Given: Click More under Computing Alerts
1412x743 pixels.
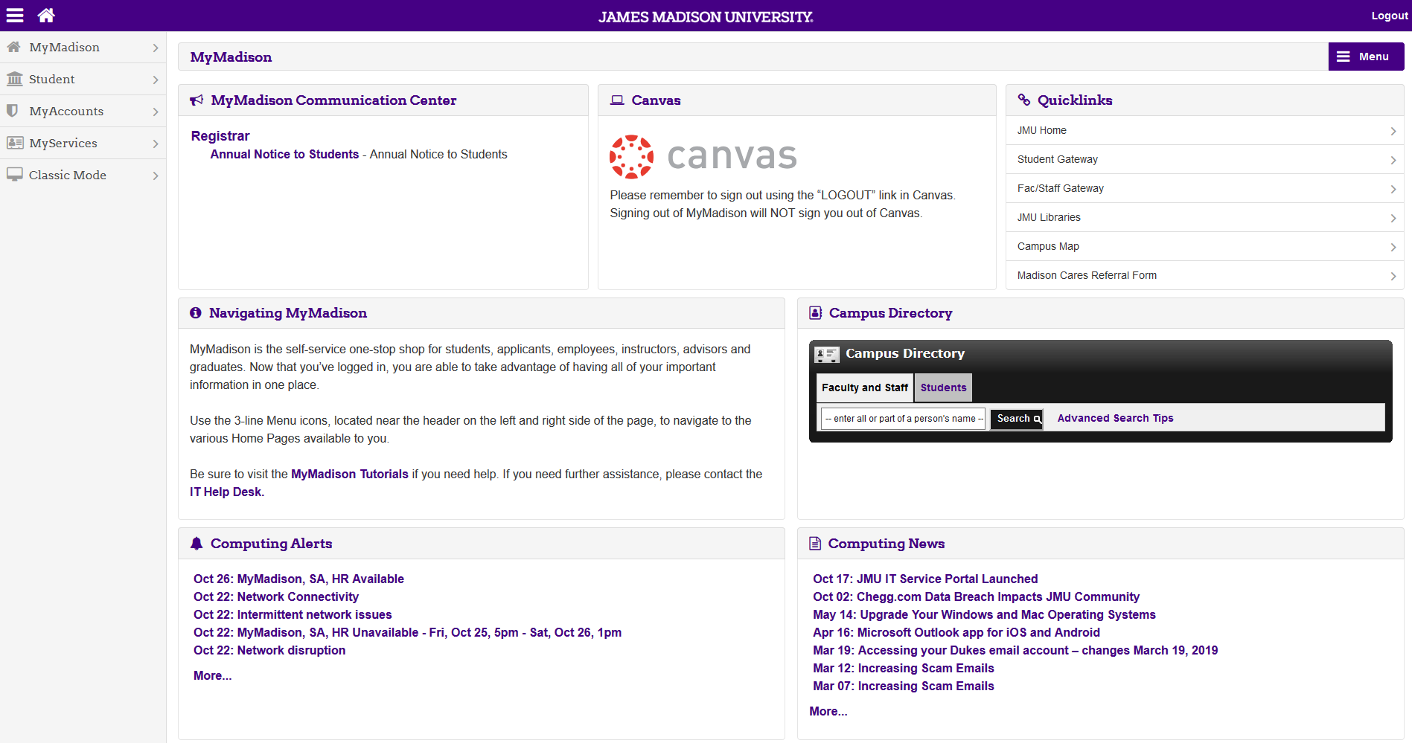Looking at the screenshot, I should coord(212,675).
